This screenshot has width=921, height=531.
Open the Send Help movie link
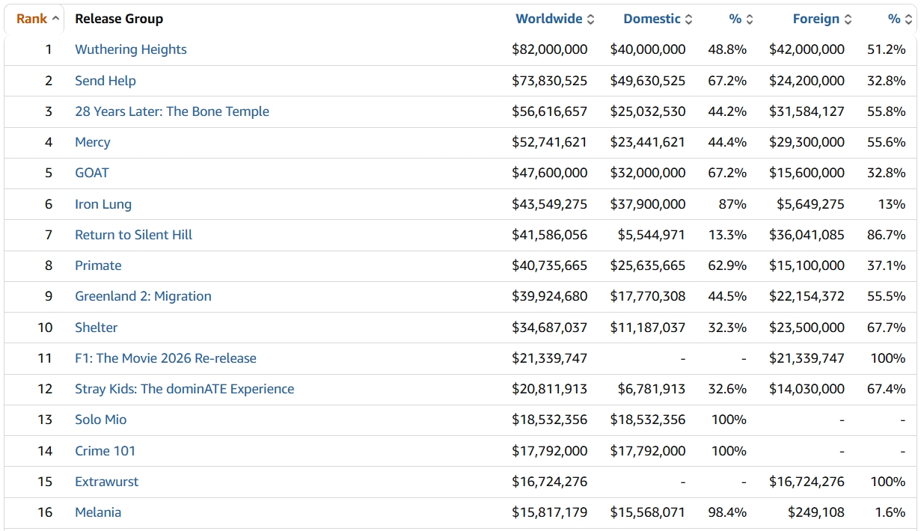(105, 81)
